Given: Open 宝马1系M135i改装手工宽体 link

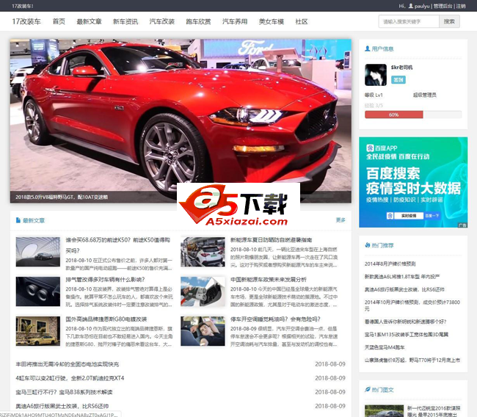Looking at the screenshot, I should tap(407, 334).
